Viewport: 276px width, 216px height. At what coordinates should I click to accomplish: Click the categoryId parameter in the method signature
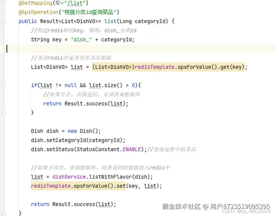(150, 21)
